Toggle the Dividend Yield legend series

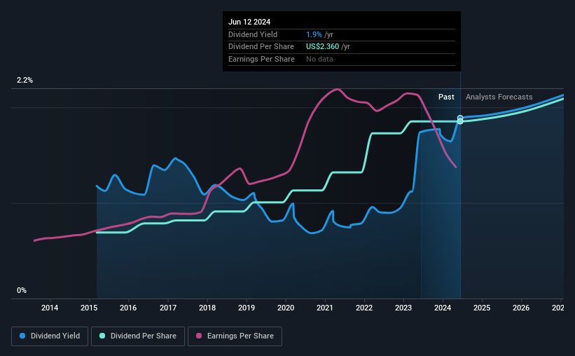(50, 336)
